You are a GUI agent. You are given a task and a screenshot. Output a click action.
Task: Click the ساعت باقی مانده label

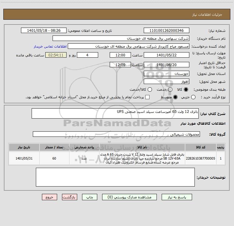click(30, 55)
